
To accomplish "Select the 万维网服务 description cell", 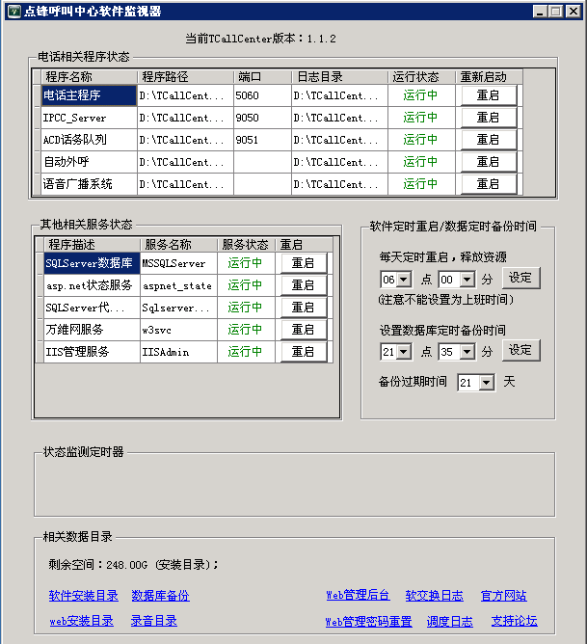I will click(x=92, y=330).
